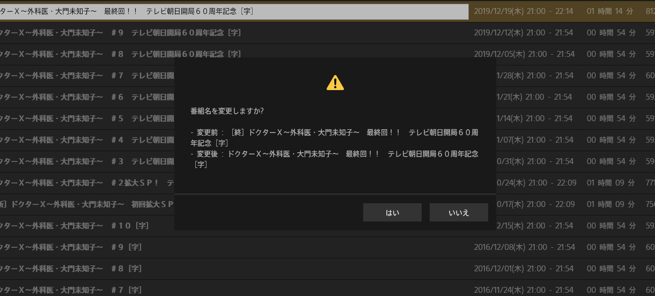Click the いいえ cancel button

pos(459,212)
